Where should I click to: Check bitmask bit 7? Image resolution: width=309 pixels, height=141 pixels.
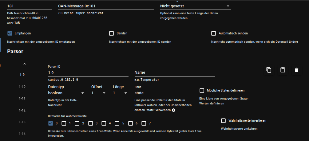click(144, 123)
